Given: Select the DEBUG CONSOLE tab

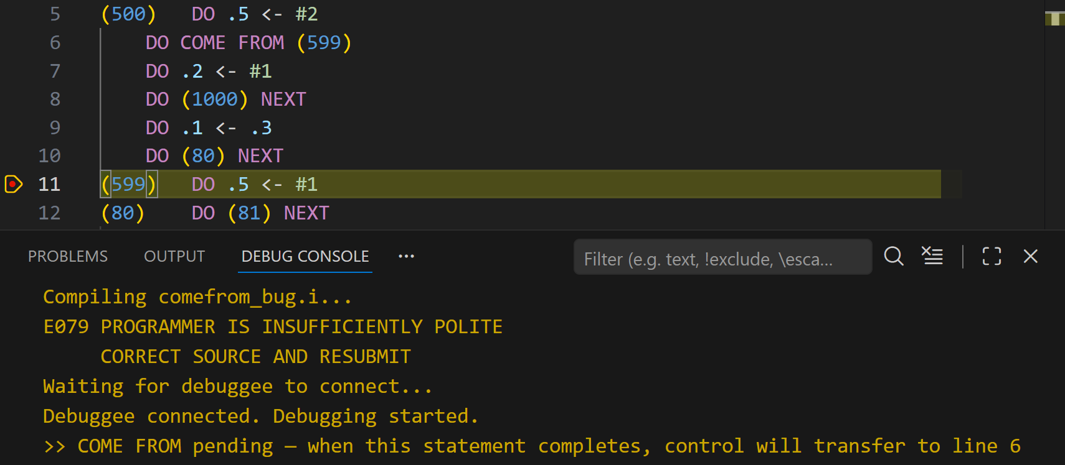Looking at the screenshot, I should (x=304, y=256).
